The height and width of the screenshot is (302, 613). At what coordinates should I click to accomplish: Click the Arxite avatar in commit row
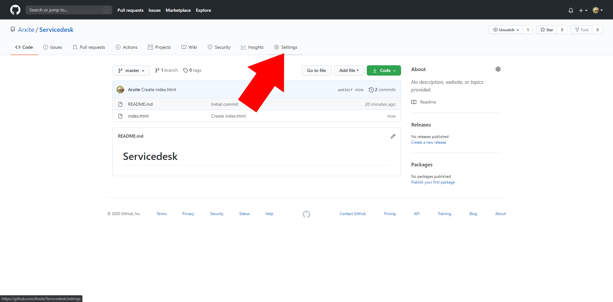coord(120,90)
